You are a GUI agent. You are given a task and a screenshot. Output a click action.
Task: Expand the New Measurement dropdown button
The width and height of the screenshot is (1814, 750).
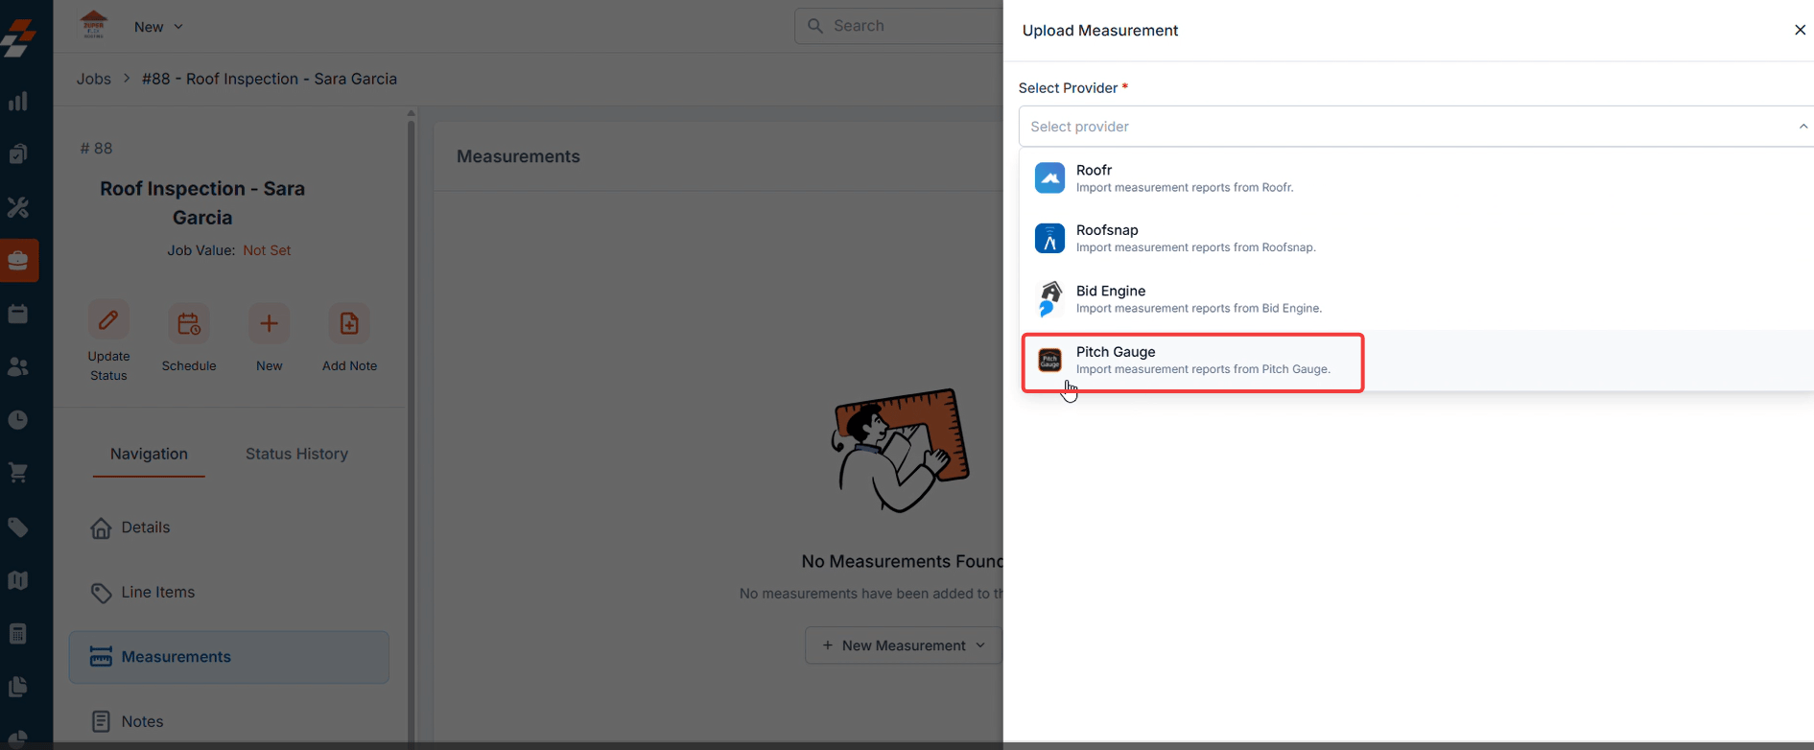click(x=904, y=645)
